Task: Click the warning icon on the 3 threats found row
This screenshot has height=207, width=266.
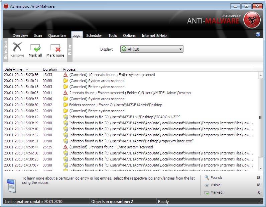Action: coord(65,147)
